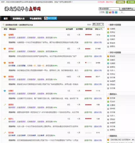This screenshot has height=143, width=135.
Task: Click rank 3 teal badge beside 快乐赚 in first sidebar list
Action: point(108,36)
